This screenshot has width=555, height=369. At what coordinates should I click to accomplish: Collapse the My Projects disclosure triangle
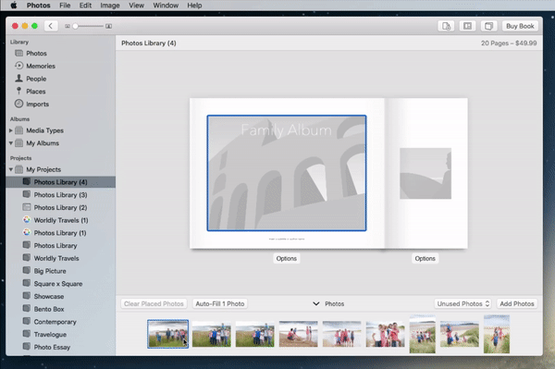coord(10,169)
